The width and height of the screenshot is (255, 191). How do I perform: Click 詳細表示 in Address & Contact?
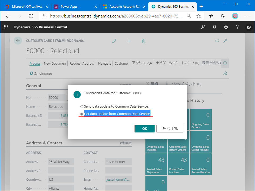point(126,143)
